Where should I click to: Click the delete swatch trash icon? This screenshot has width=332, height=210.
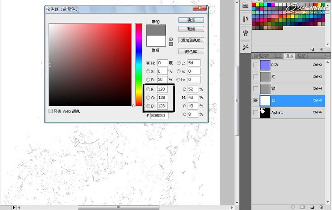point(321,49)
